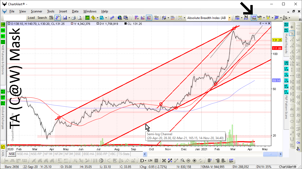
Task: Expand the Auto Fibo dropdown arrow
Action: [x=242, y=18]
